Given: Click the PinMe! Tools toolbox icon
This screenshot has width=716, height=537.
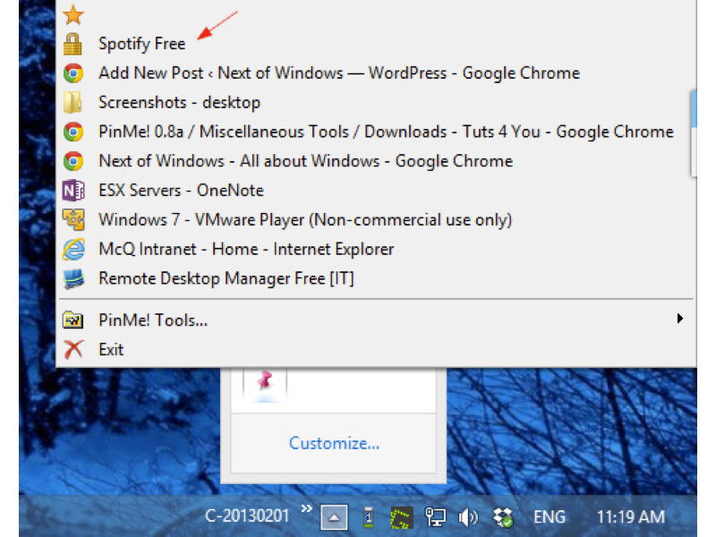Looking at the screenshot, I should tap(72, 320).
